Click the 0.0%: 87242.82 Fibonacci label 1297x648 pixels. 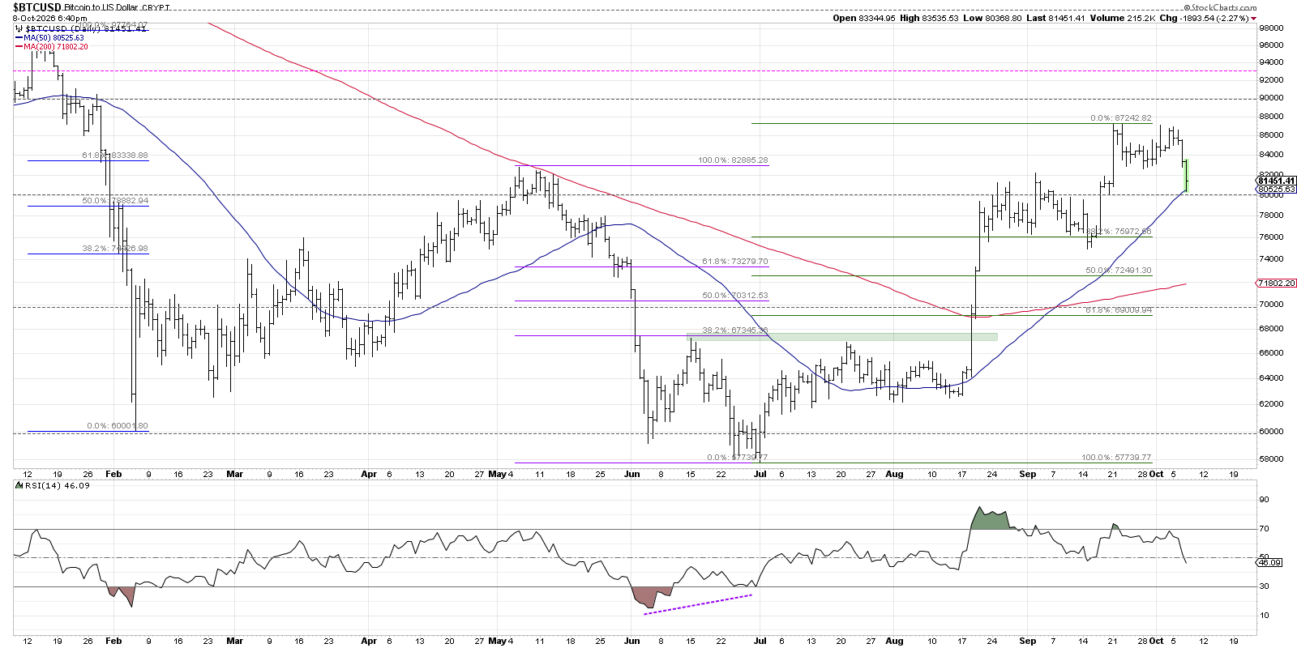pos(1121,118)
